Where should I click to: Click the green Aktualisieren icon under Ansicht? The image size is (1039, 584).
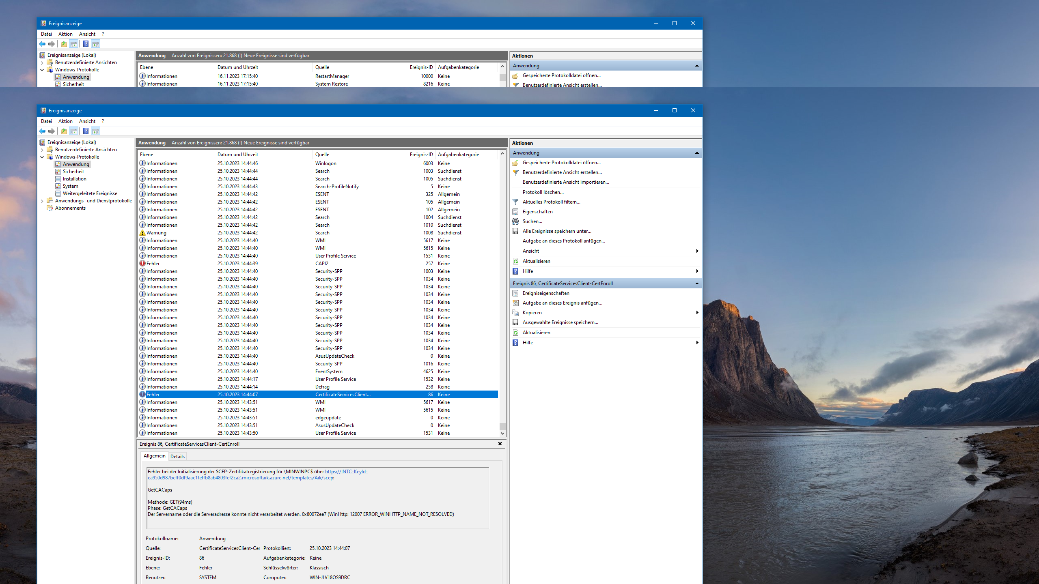coord(515,261)
